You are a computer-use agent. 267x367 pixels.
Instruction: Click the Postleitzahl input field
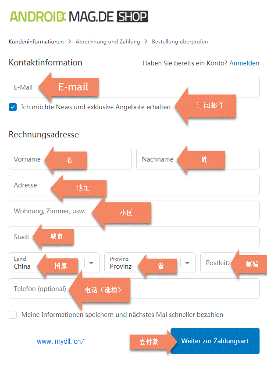[x=217, y=263]
